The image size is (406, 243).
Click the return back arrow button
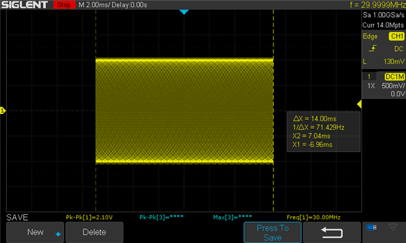[332, 233]
